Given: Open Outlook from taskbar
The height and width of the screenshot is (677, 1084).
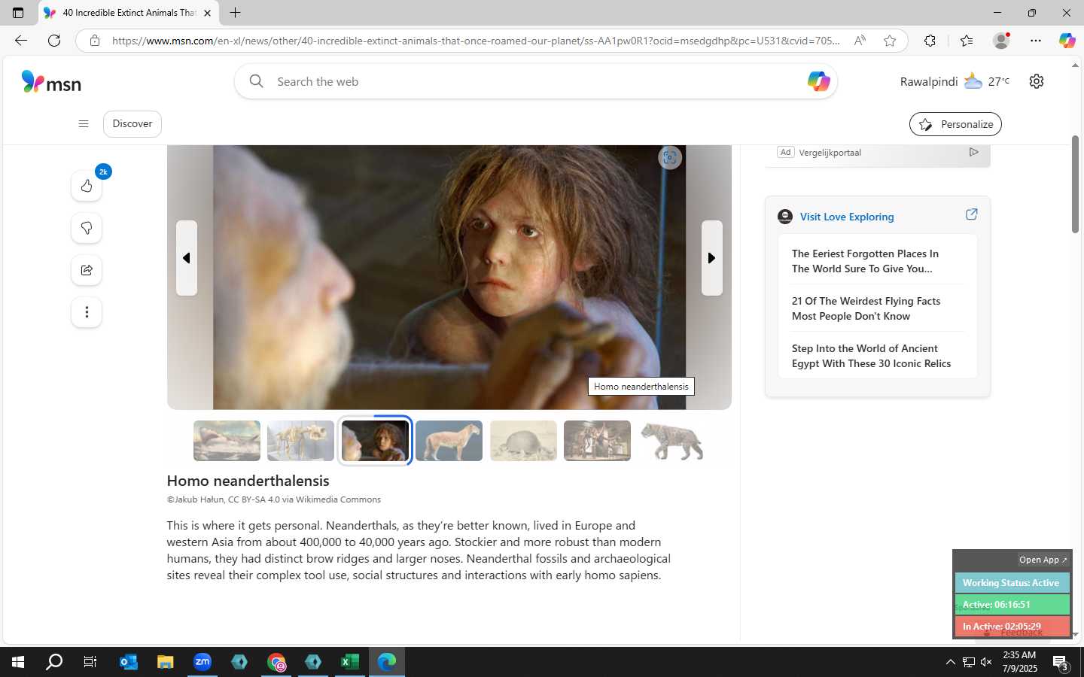Looking at the screenshot, I should (129, 662).
